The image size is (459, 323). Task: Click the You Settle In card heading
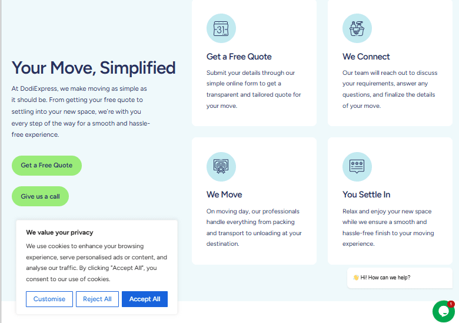coord(366,195)
